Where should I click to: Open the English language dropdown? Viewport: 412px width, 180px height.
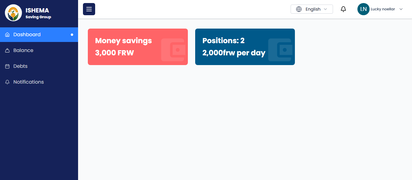click(x=313, y=9)
